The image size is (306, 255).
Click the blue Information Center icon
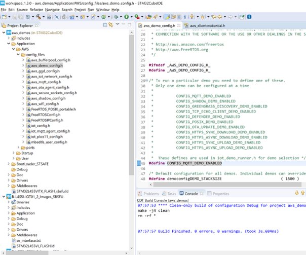click(x=249, y=17)
